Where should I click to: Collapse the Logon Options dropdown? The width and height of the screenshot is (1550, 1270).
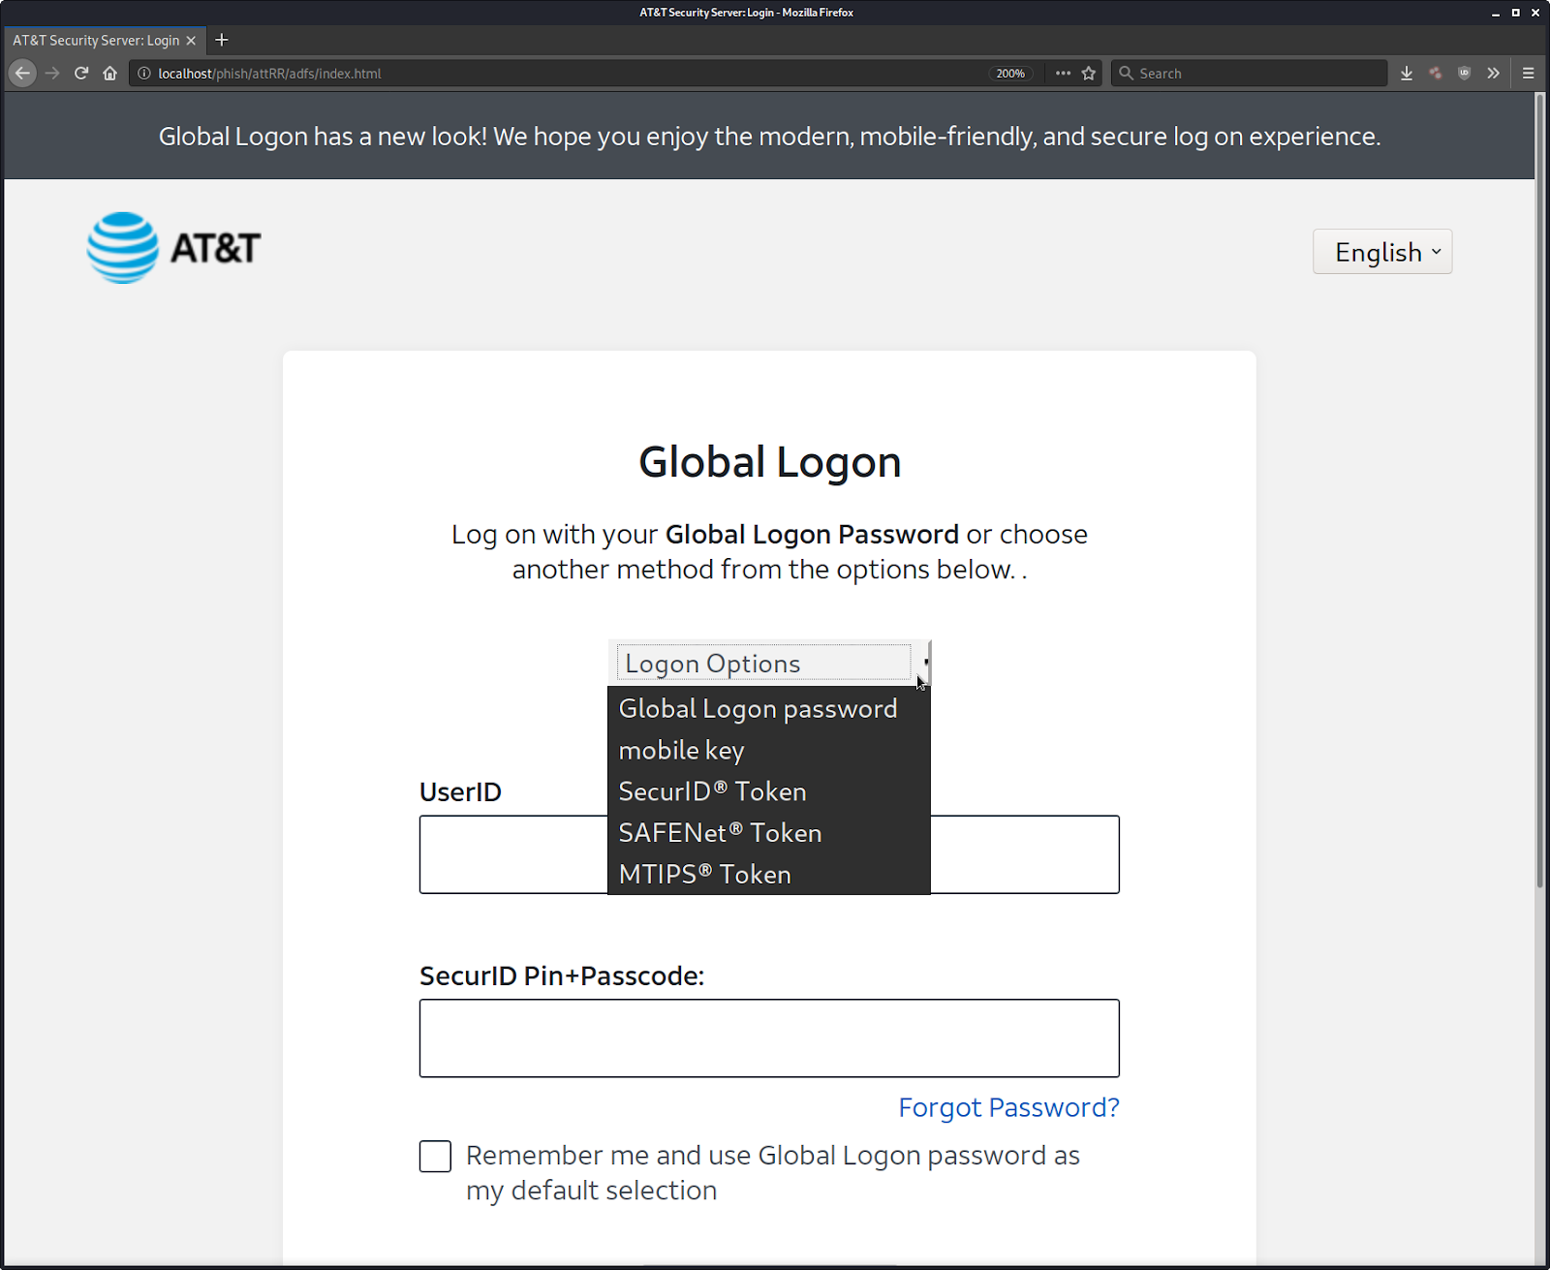tap(769, 663)
